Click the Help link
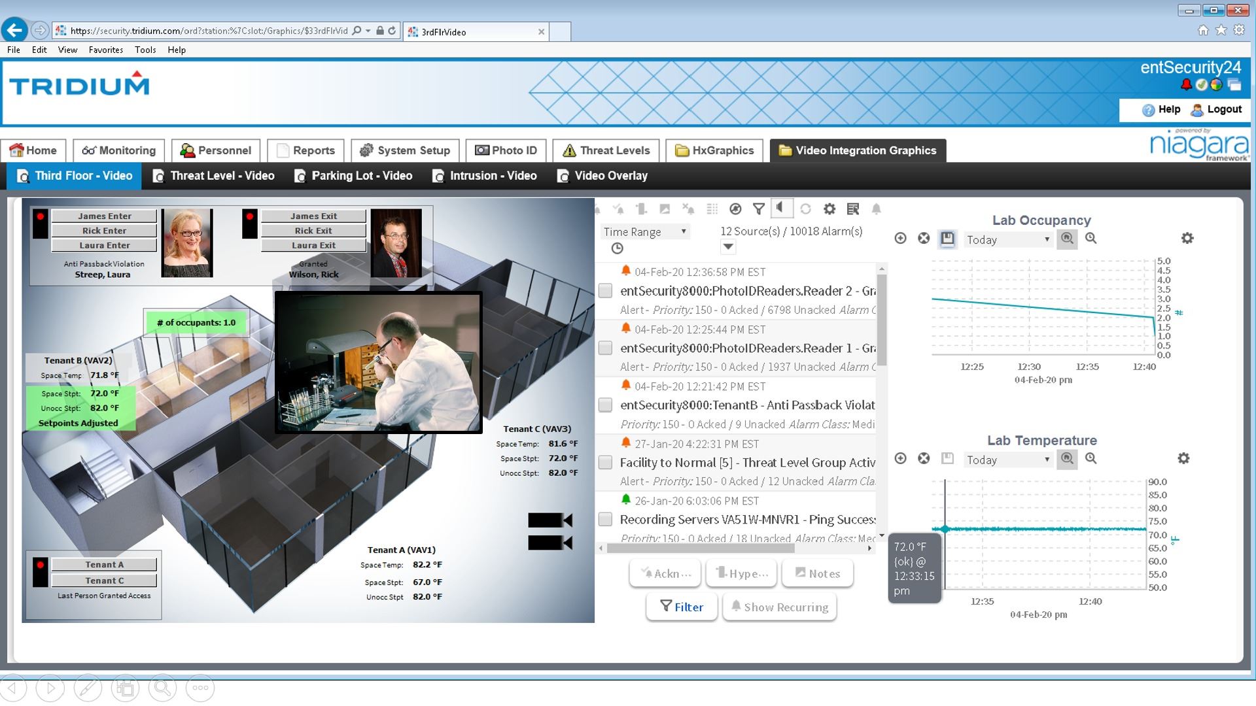Screen dimensions: 1256x706 (x=1162, y=110)
